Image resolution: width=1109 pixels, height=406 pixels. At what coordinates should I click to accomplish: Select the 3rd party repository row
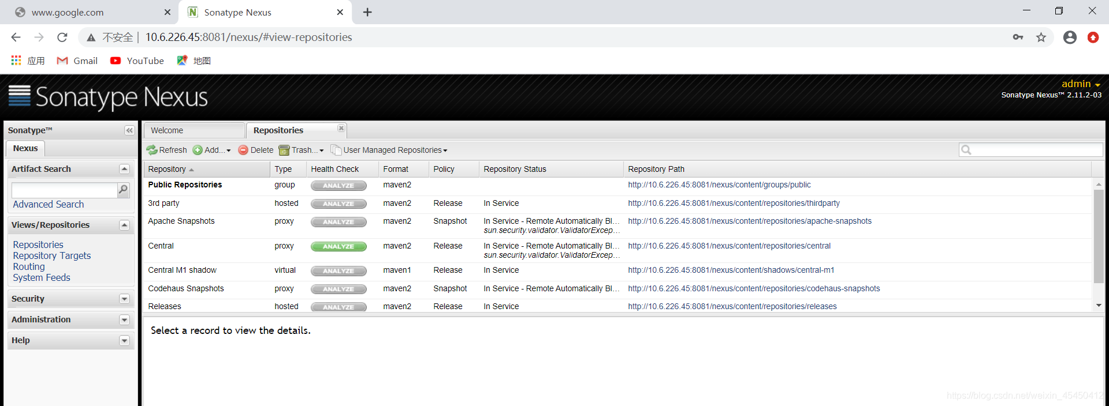[x=617, y=204]
